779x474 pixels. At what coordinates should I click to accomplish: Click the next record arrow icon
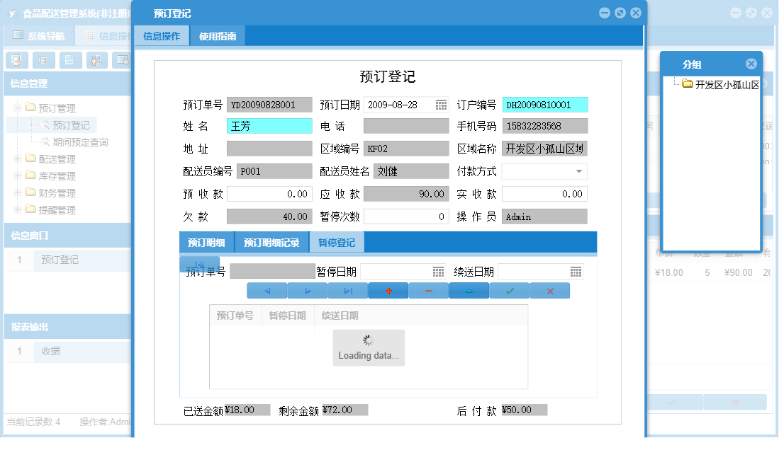point(308,290)
